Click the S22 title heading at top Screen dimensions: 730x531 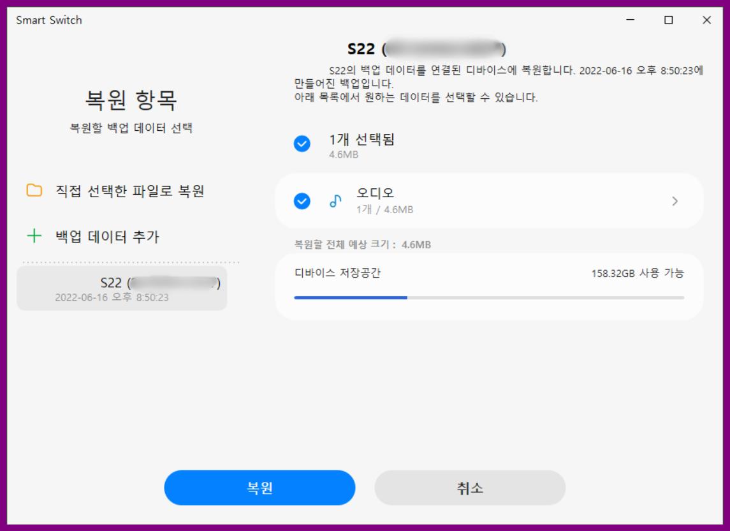[427, 49]
